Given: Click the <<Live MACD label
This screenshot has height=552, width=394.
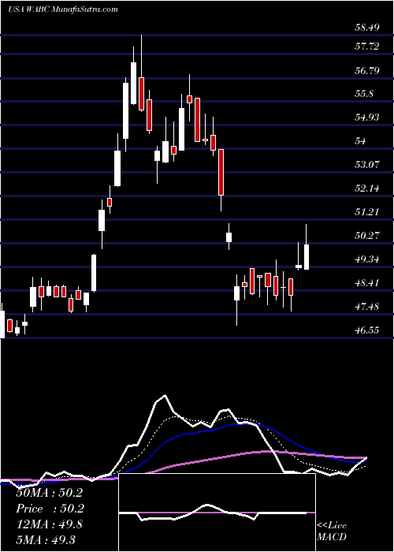Looking at the screenshot, I should pos(332,531).
